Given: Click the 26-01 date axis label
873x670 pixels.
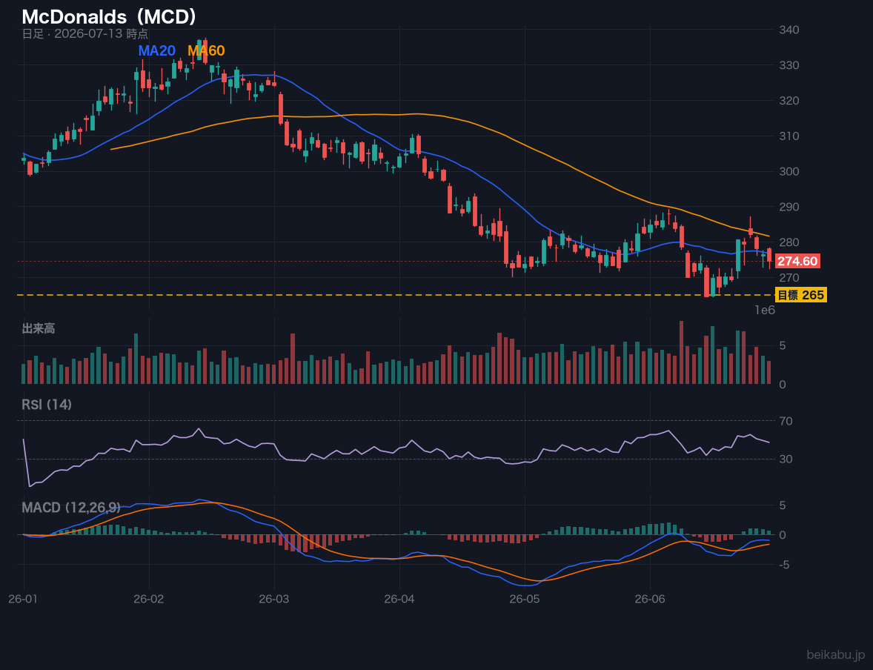Looking at the screenshot, I should point(24,600).
